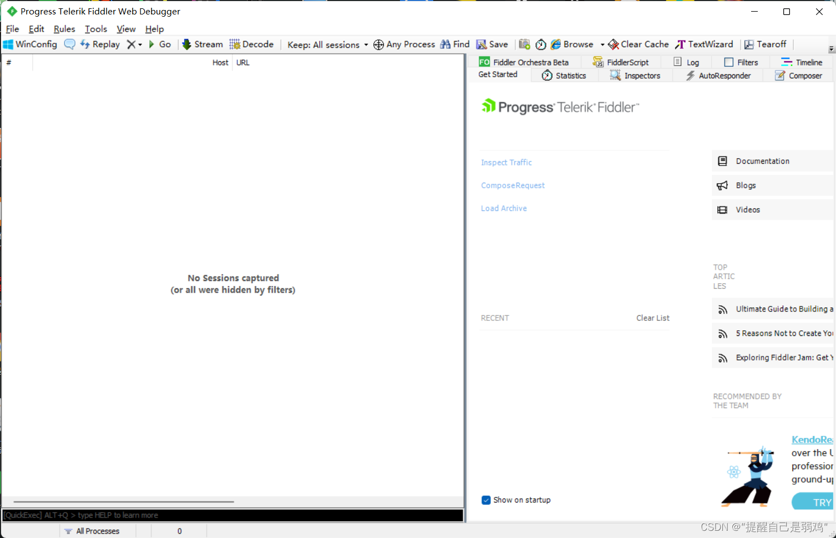
Task: Switch to the Timeline tab
Action: tap(802, 62)
